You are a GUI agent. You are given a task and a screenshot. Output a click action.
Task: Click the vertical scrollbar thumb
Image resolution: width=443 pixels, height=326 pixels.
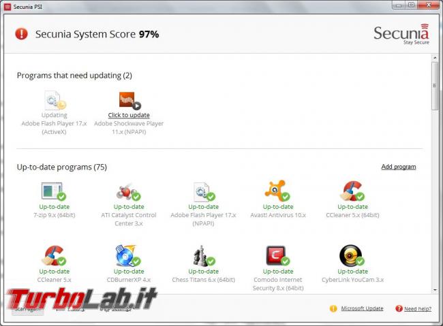click(435, 86)
